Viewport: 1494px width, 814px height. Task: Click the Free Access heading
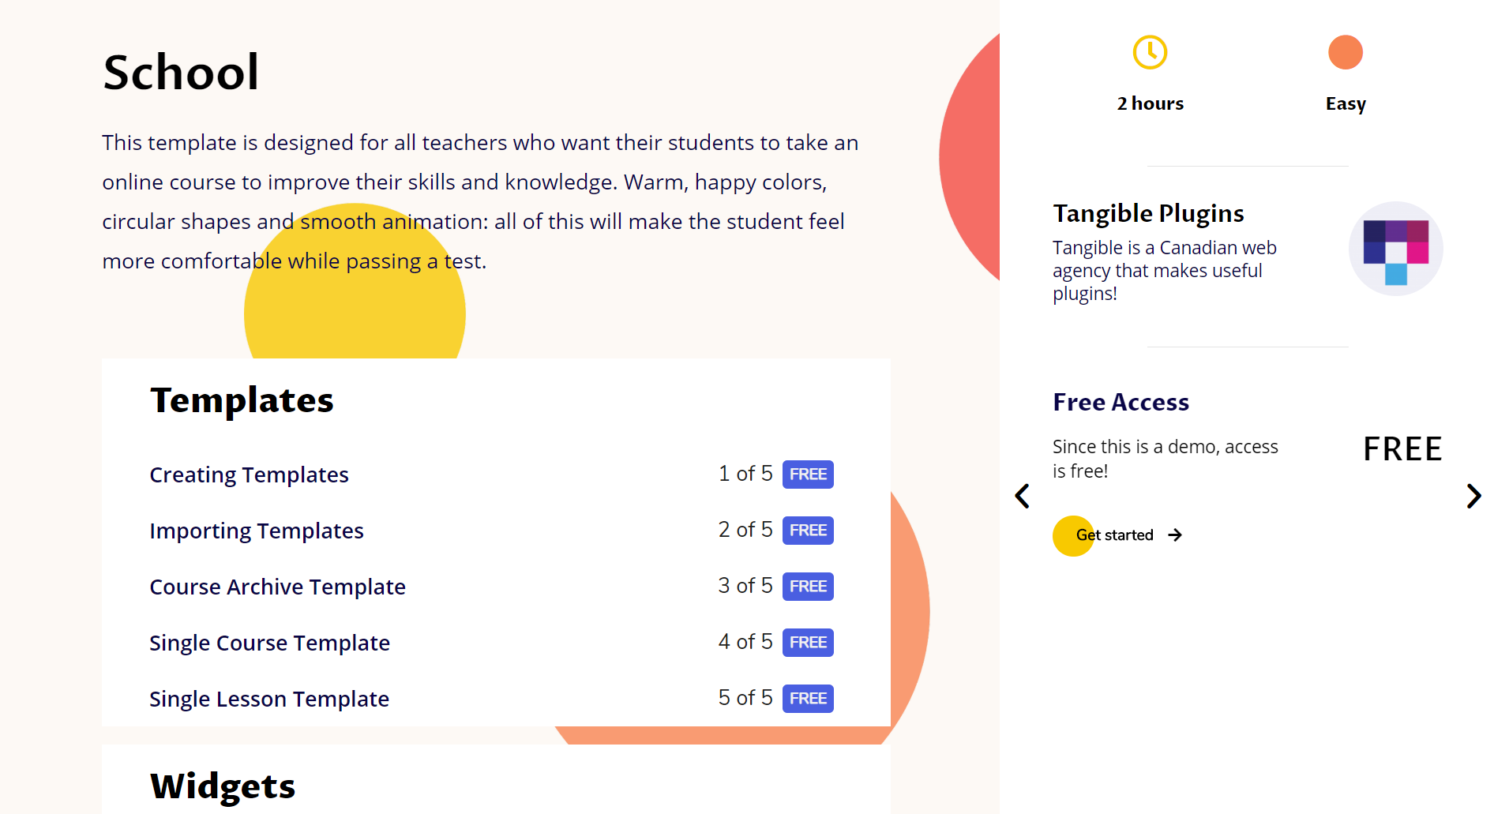1120,402
